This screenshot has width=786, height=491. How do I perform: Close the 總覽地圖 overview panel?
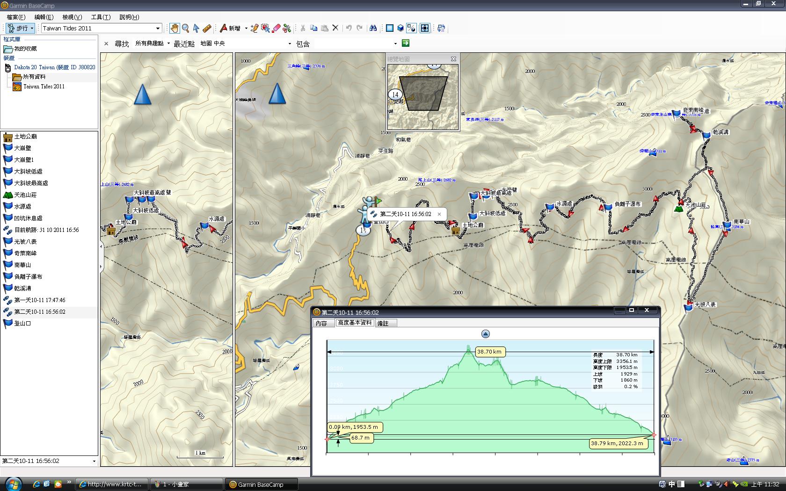(453, 59)
